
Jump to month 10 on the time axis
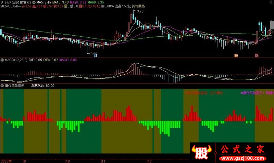67,161
